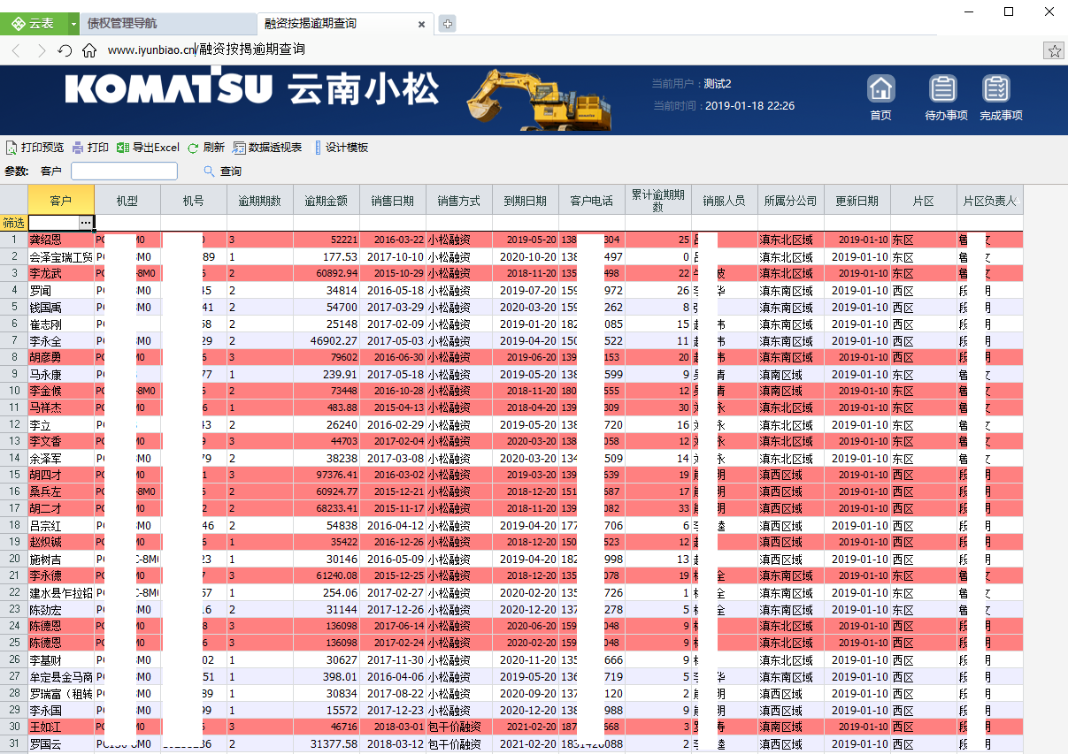Viewport: 1068px width, 754px height.
Task: Open the 云表 application menu
Action: [x=34, y=24]
